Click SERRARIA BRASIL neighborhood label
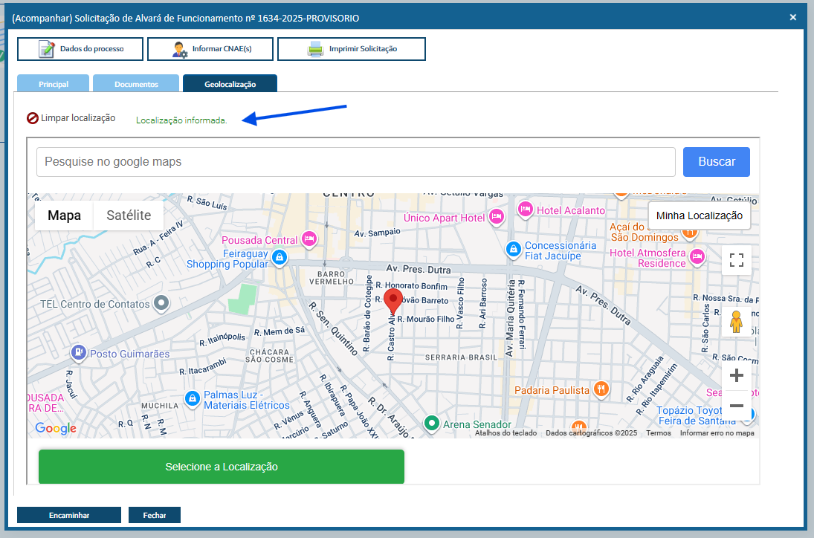Screen dimensions: 814x538 tap(461, 357)
